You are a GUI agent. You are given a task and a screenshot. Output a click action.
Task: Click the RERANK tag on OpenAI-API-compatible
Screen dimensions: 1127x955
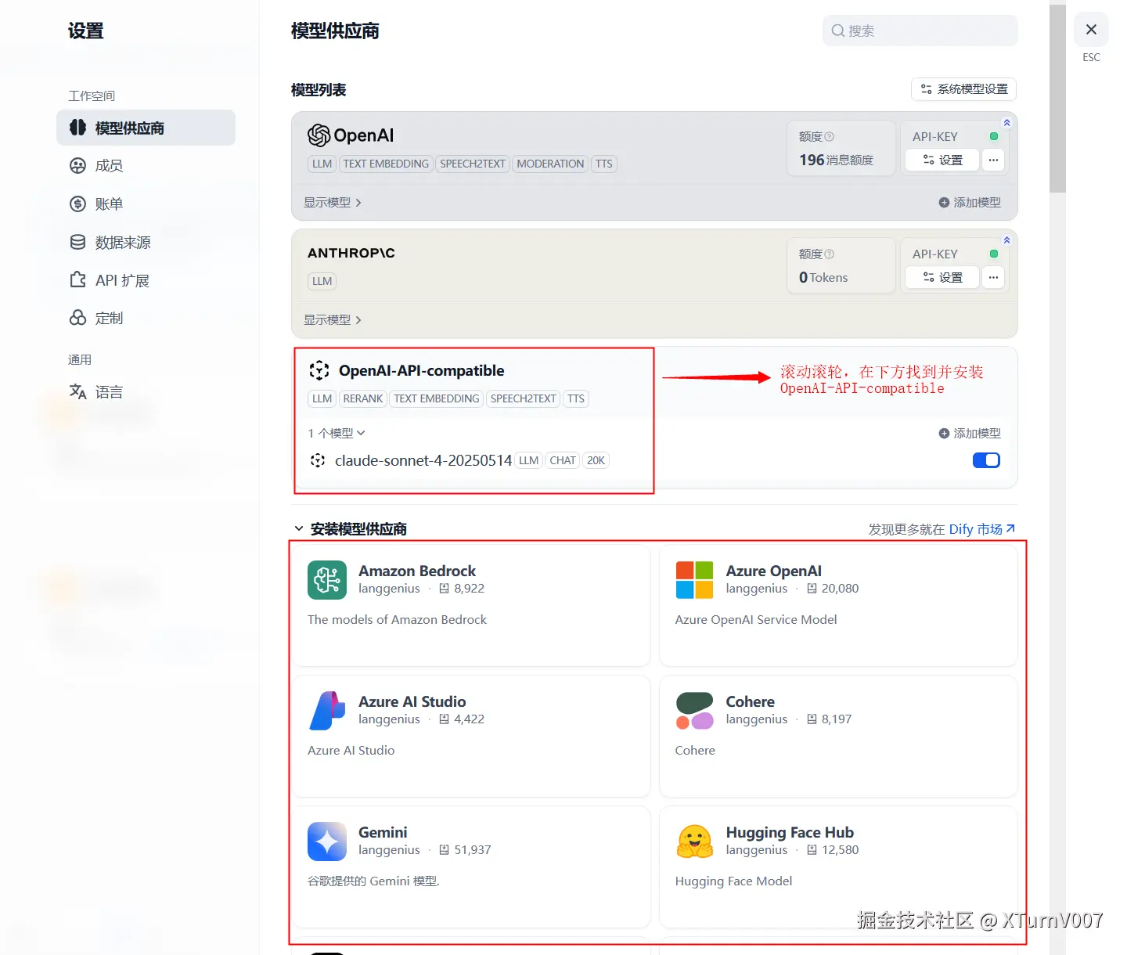[x=363, y=398]
